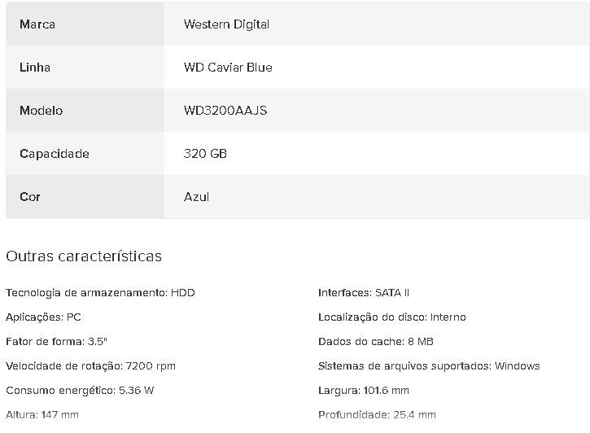This screenshot has width=590, height=433.
Task: Click Velocidade de rotação: 7200 rpm entry
Action: coord(90,366)
